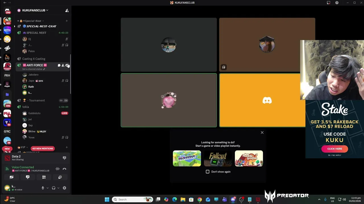Click the Windows taskbar Search box
364x204 pixels.
(x=133, y=199)
